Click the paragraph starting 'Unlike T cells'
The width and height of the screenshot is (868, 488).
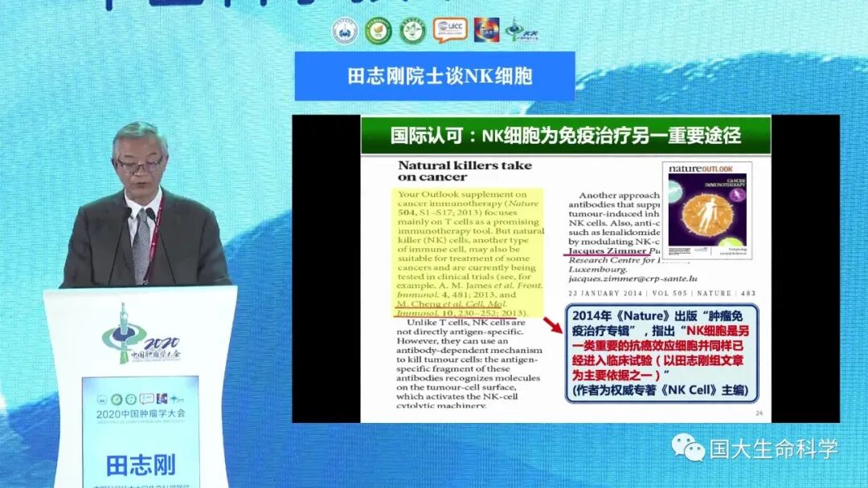(x=469, y=364)
